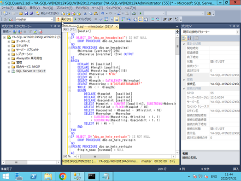Click the Object Explorer horizontal scrollbar thumb
The image size is (241, 181).
coord(16,163)
